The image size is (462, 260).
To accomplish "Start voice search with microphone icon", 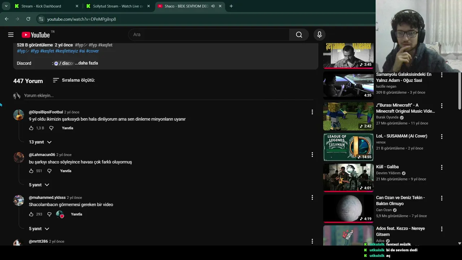I will (x=319, y=35).
